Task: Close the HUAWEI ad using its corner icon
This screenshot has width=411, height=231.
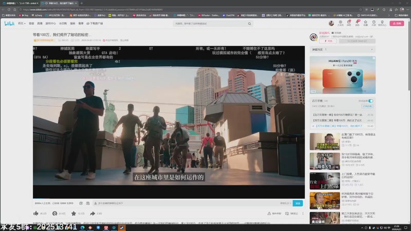Action: click(374, 58)
